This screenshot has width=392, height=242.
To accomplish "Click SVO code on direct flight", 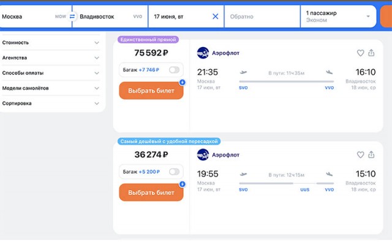I will point(243,88).
